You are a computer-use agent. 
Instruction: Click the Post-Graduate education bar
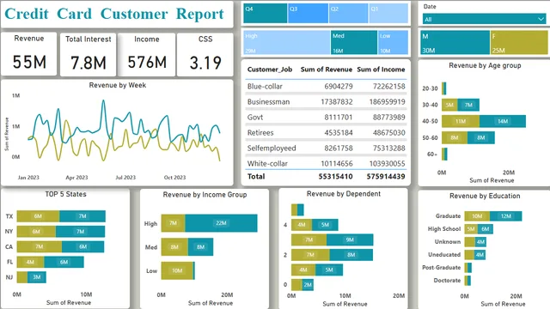(468, 268)
